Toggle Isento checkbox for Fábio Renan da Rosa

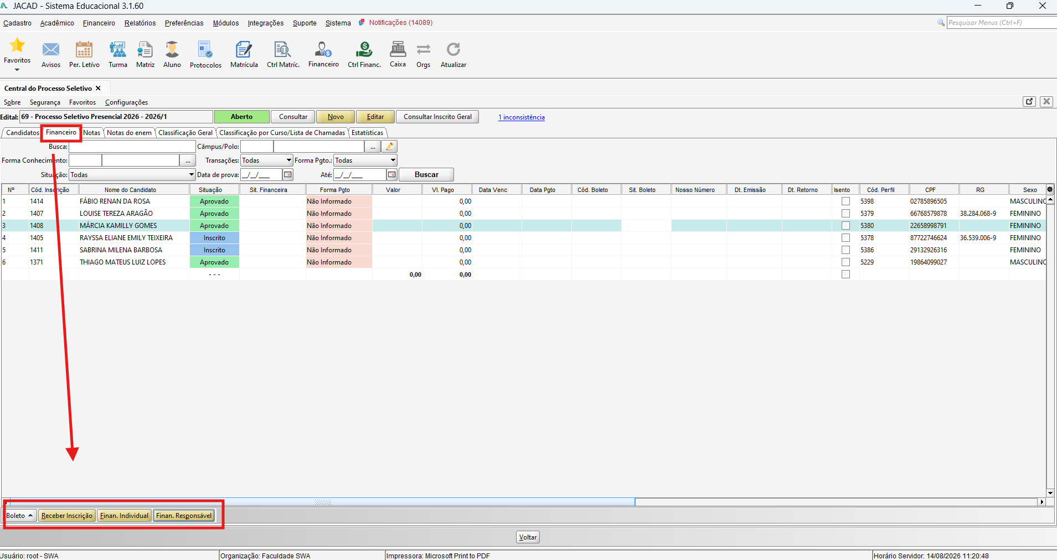point(845,201)
